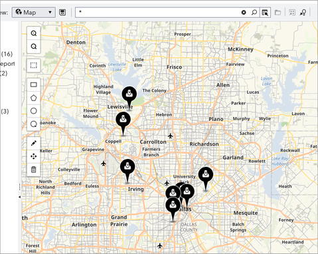Choose the draw circle shape tool

click(34, 111)
